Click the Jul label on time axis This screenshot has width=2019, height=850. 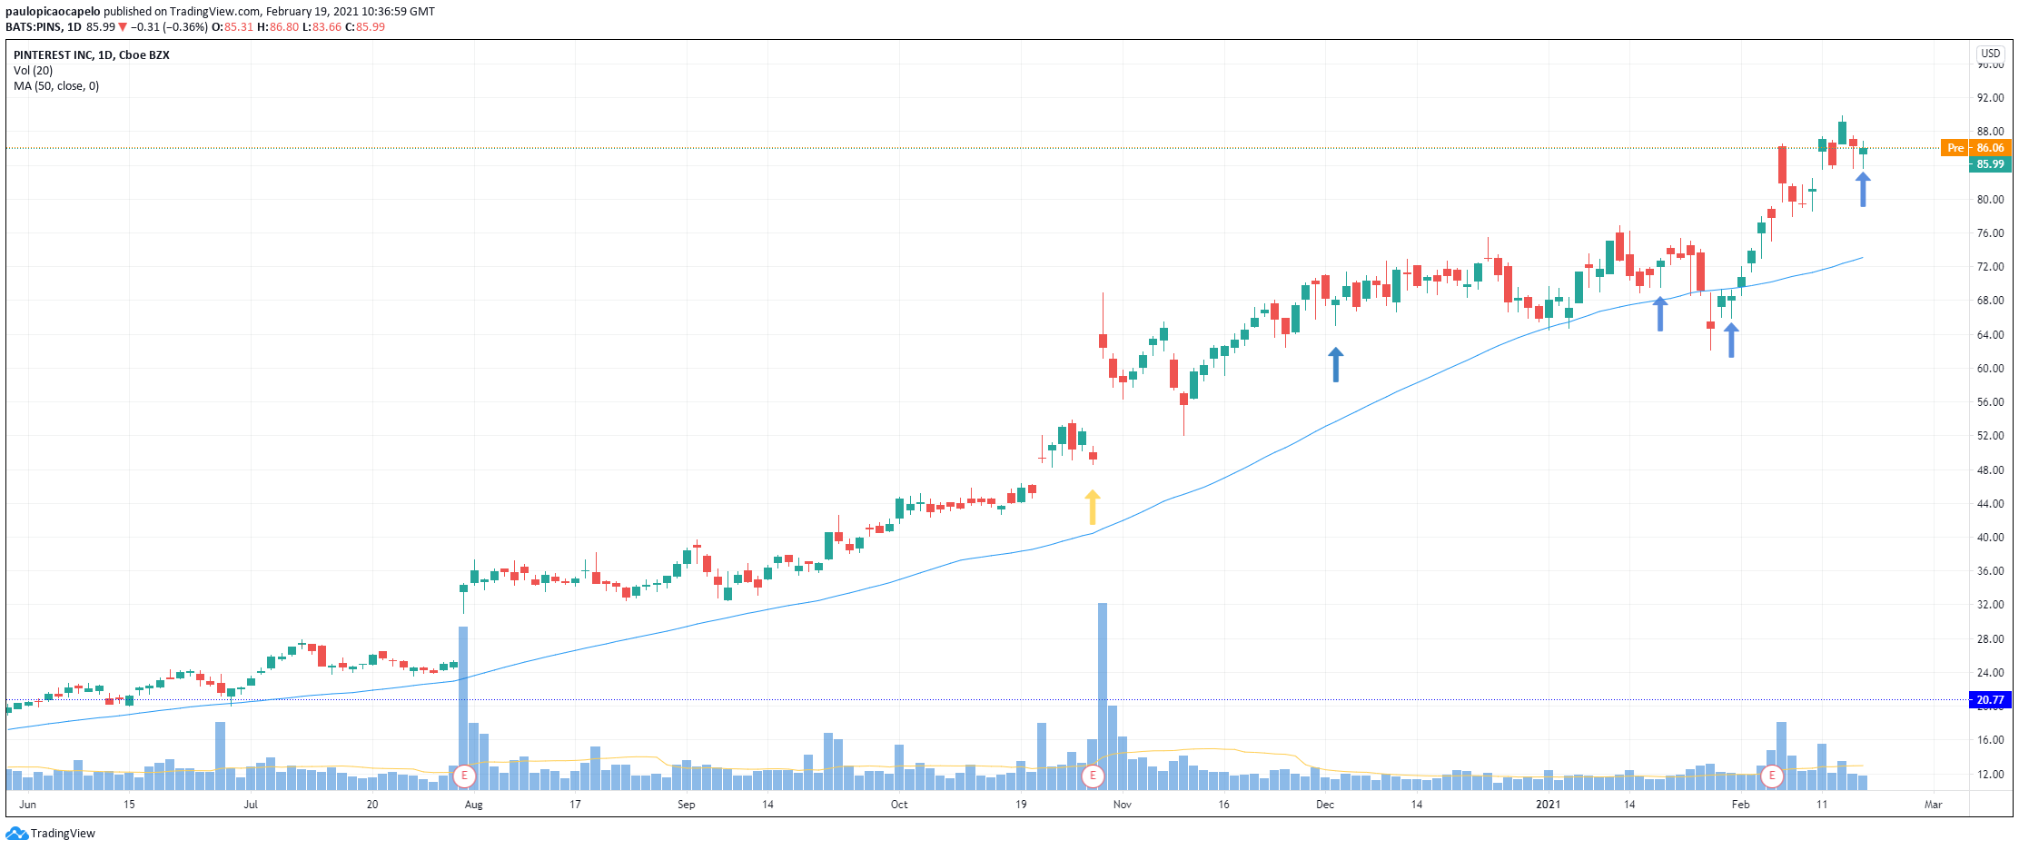click(251, 805)
